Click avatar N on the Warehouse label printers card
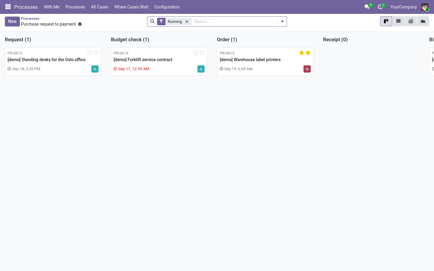Screen dimensions: 434x271 point(307,69)
